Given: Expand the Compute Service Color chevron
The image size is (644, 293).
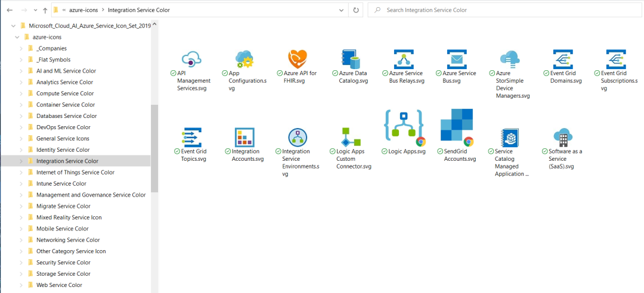Looking at the screenshot, I should click(21, 93).
